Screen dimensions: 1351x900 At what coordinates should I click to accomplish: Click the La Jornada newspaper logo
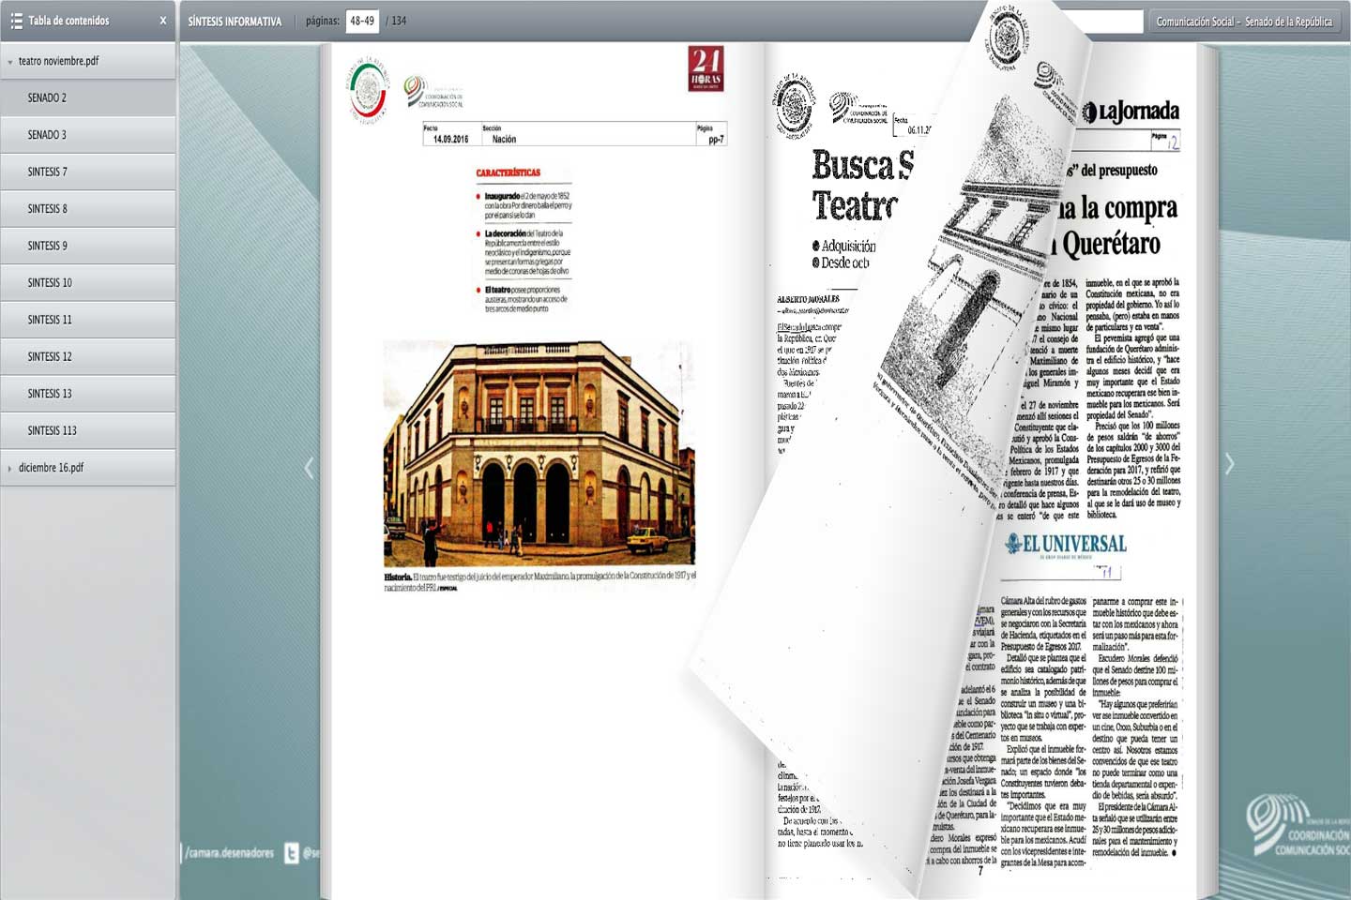(1131, 112)
